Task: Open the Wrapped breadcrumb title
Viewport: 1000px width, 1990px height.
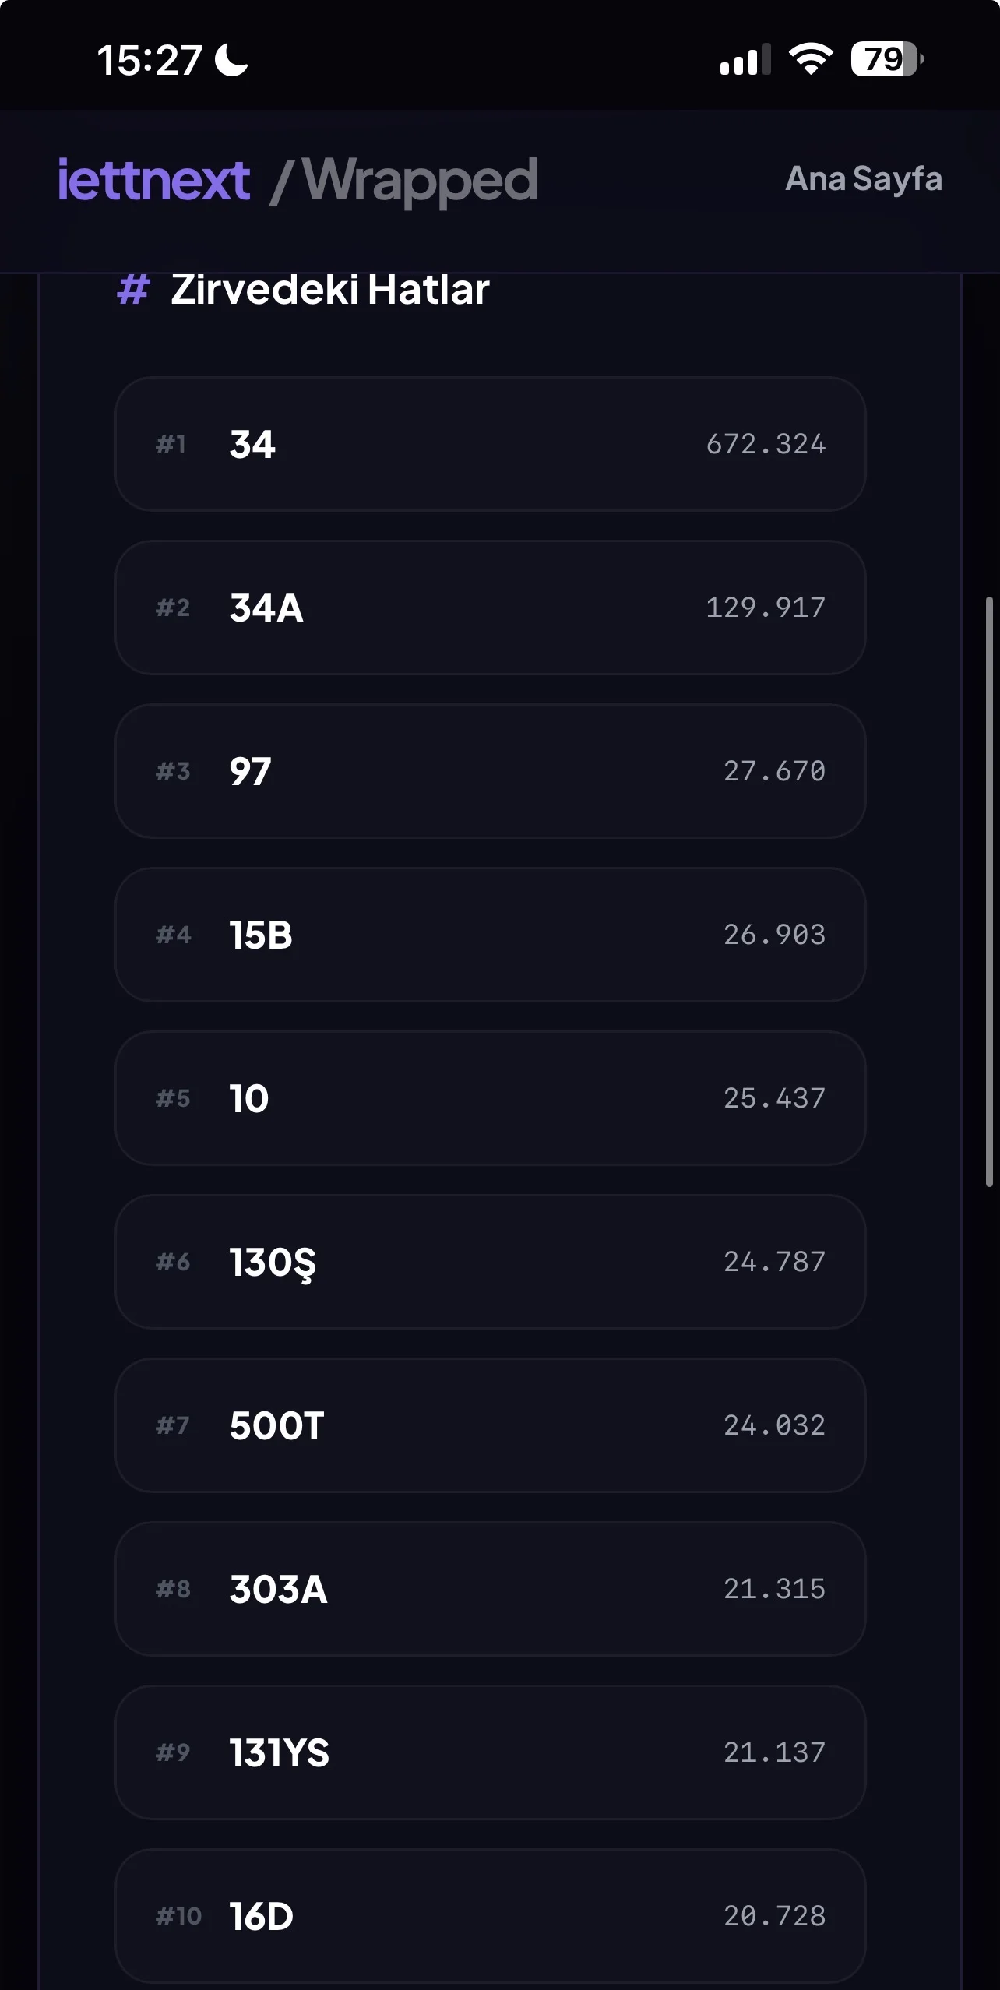Action: pyautogui.click(x=419, y=181)
